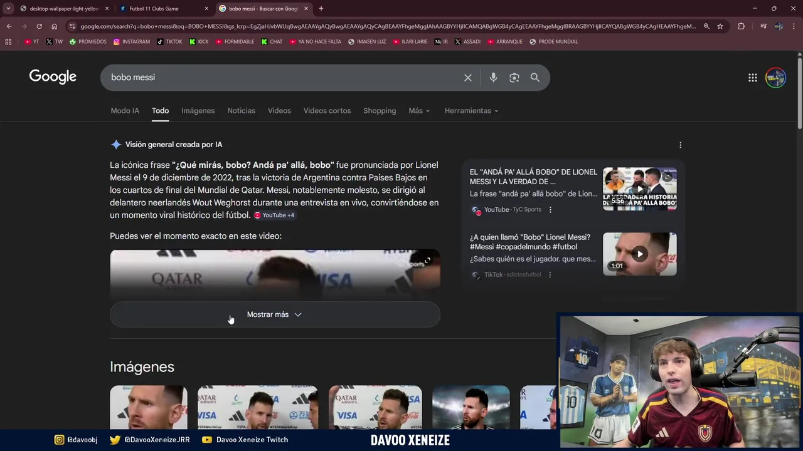Open Chrome zoom magnifier in address bar
803x451 pixels.
coord(706,26)
